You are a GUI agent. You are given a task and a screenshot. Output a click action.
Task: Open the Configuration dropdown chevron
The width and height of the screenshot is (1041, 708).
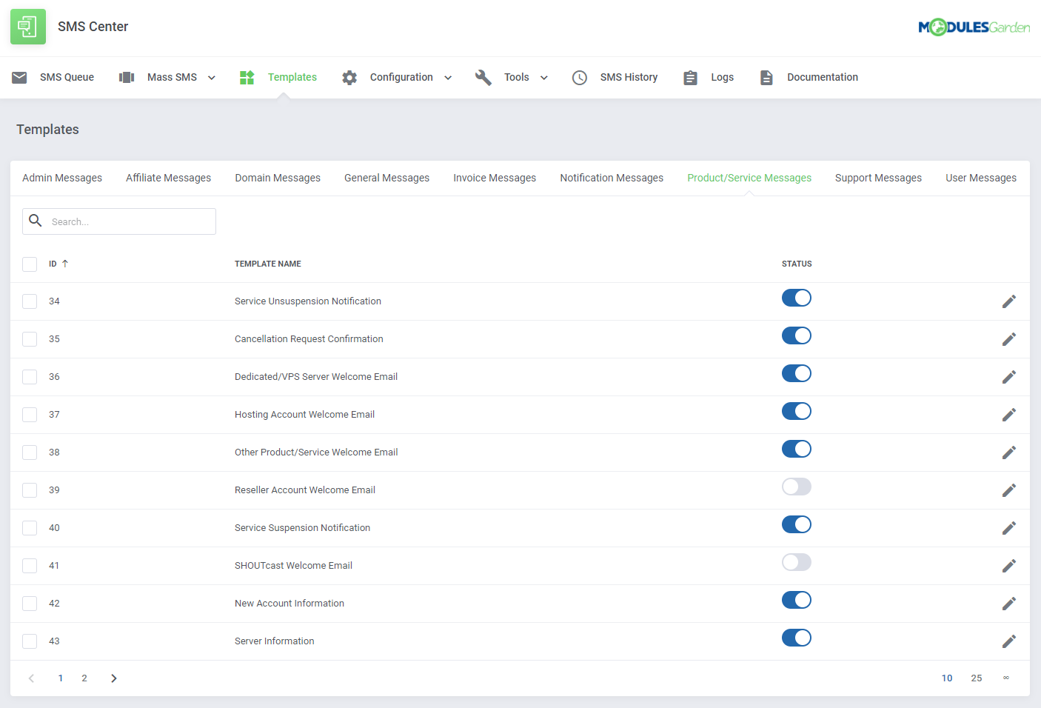pos(448,77)
